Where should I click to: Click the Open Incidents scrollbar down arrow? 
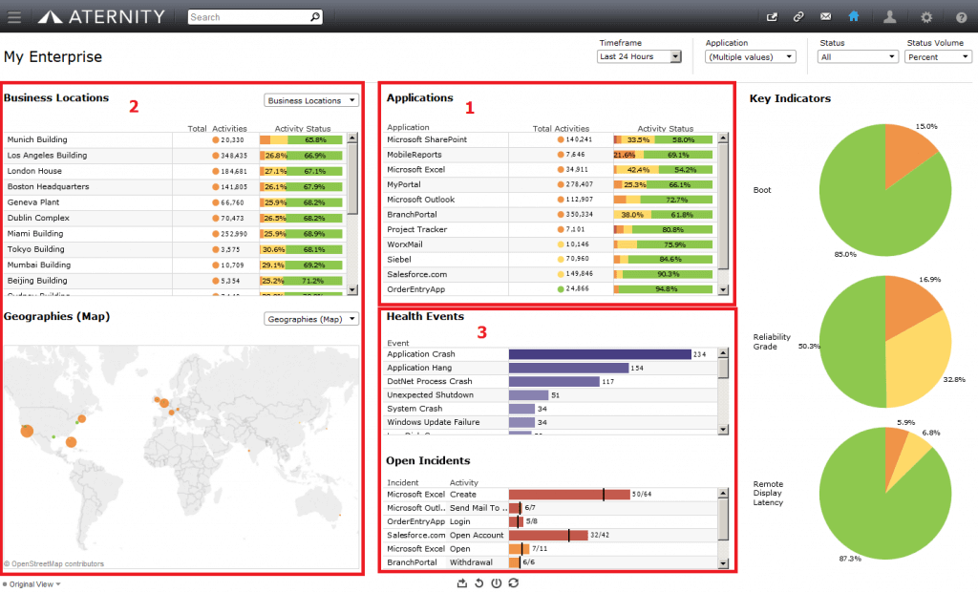point(723,563)
